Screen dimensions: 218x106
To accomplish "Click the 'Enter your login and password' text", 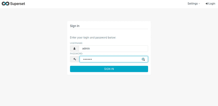I will (93, 38).
